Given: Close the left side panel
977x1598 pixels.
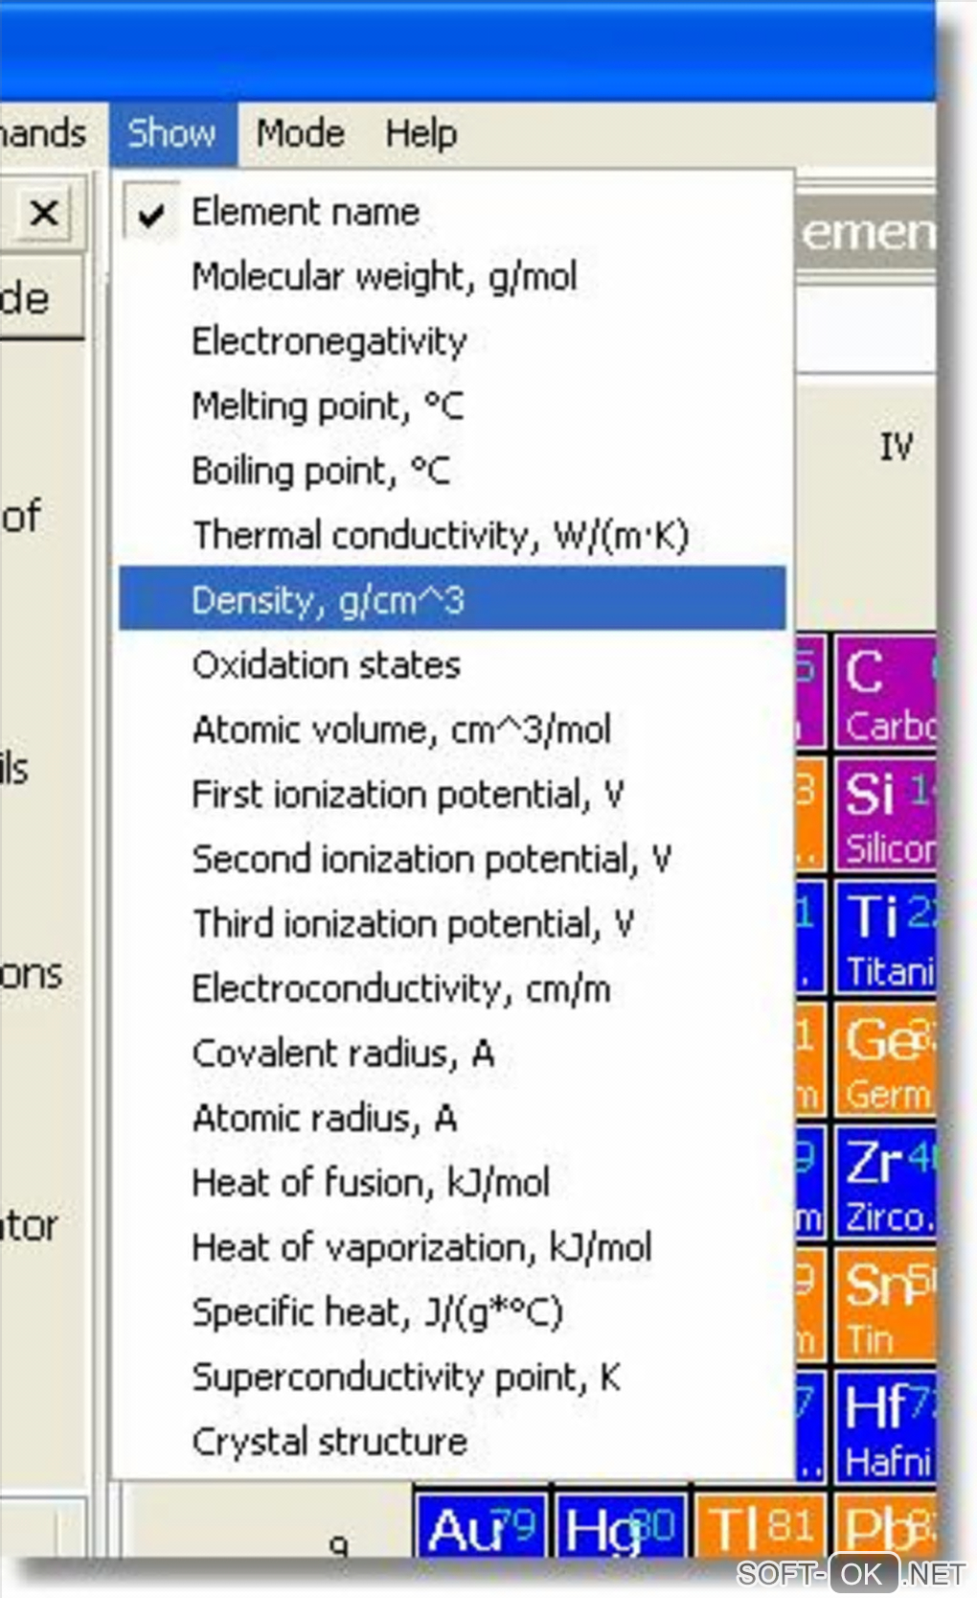Looking at the screenshot, I should click(44, 212).
